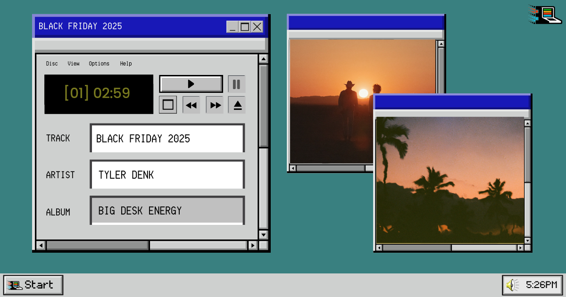This screenshot has height=297, width=566.
Task: Select the ALBUM field BIG DESK ENERGY
Action: coord(167,210)
